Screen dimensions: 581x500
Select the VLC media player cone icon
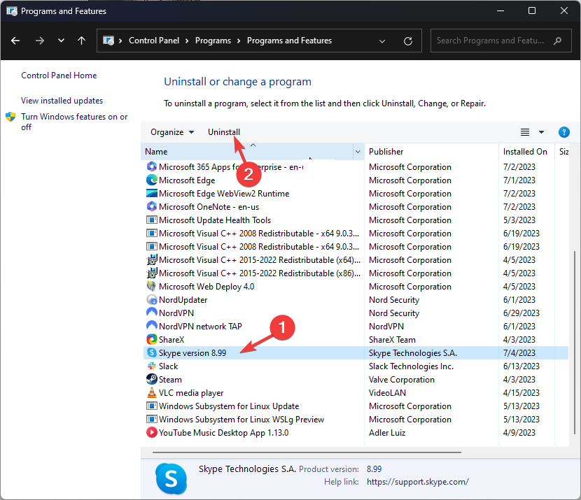tap(151, 392)
